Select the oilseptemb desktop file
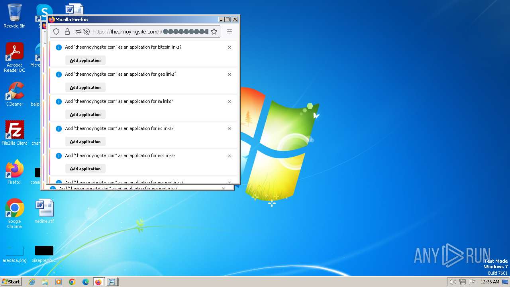The height and width of the screenshot is (287, 510). [x=44, y=254]
